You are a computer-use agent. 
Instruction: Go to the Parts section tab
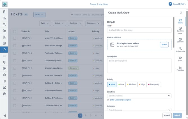coord(180,59)
